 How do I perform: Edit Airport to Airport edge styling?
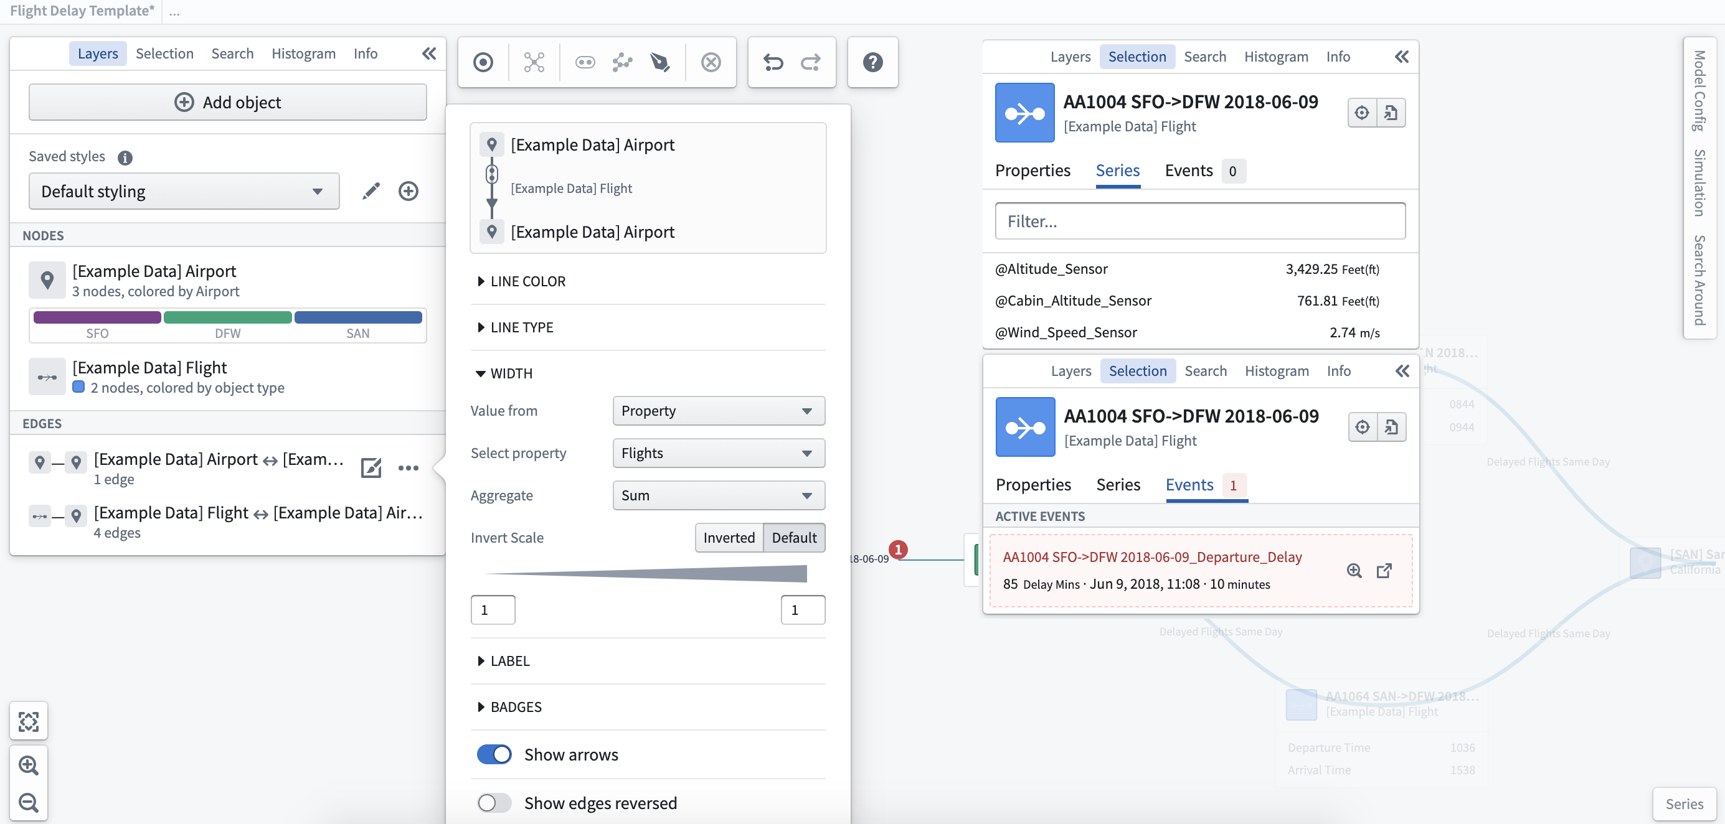pos(371,467)
